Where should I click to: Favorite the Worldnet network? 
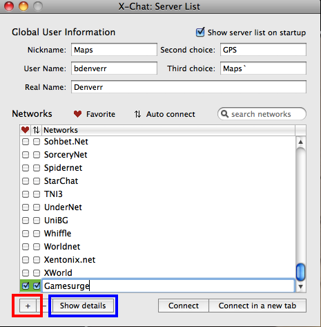[x=26, y=247]
